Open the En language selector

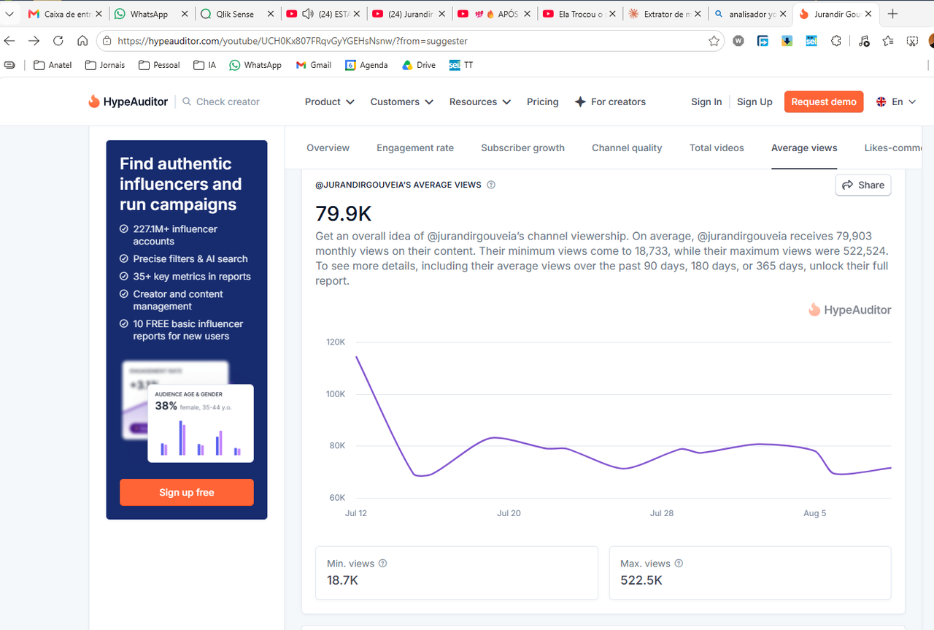(896, 101)
